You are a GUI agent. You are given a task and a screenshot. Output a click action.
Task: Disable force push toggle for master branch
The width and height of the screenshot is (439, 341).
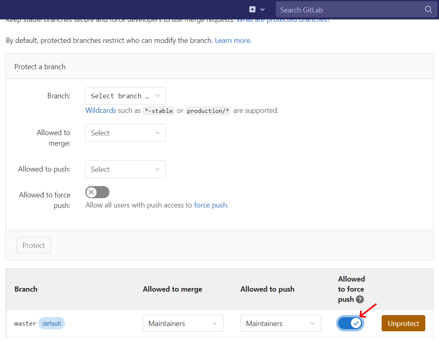[x=350, y=323]
